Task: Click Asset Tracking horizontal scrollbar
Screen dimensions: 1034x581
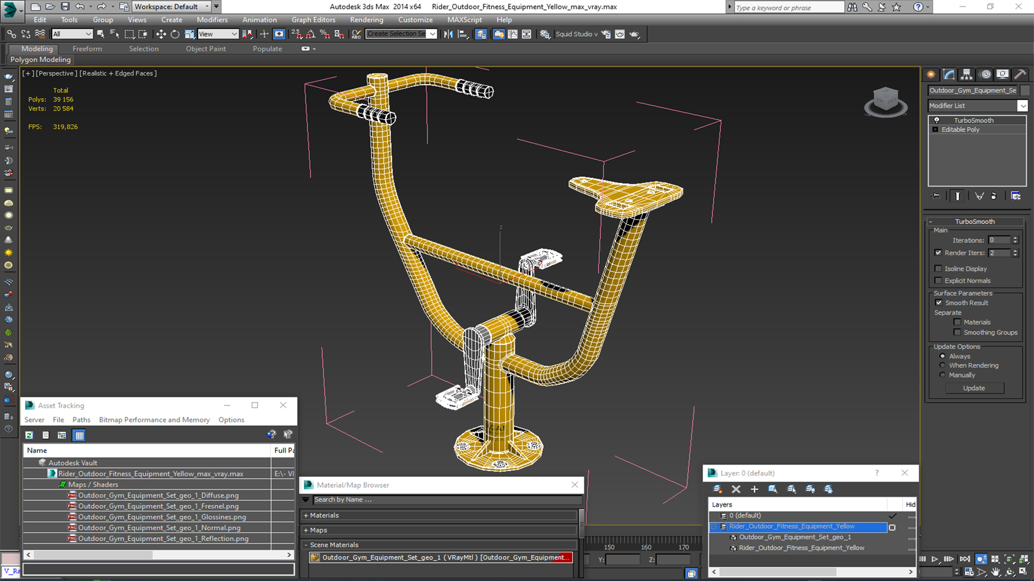Action: point(159,555)
